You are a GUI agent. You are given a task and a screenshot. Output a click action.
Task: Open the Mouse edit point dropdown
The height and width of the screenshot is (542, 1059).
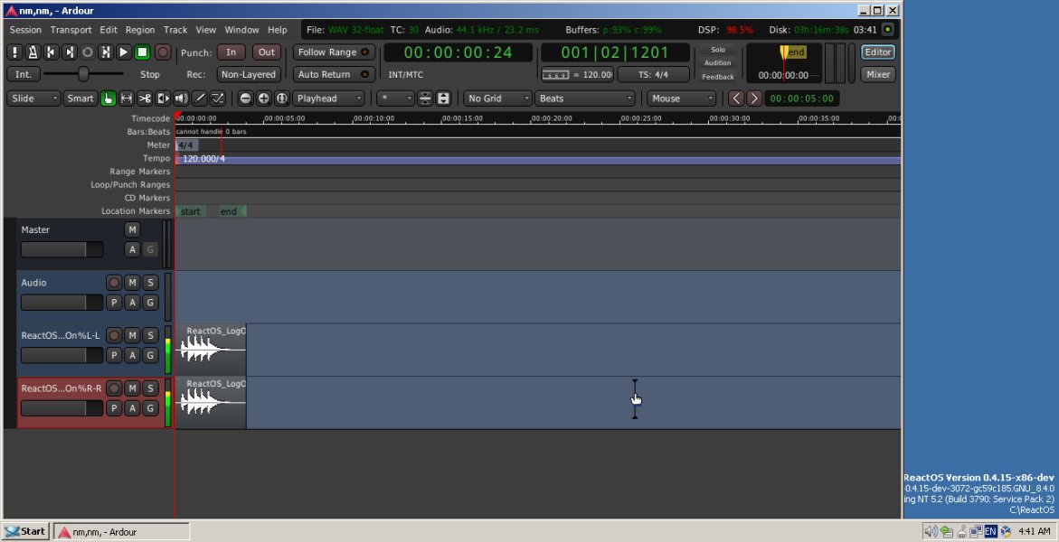coord(681,98)
